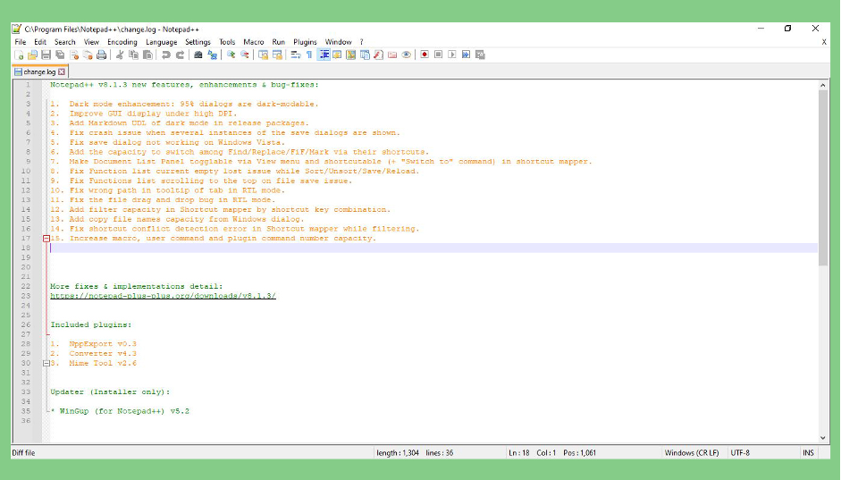Zoom in with the toolbar icon
This screenshot has height=480, width=841.
point(231,55)
